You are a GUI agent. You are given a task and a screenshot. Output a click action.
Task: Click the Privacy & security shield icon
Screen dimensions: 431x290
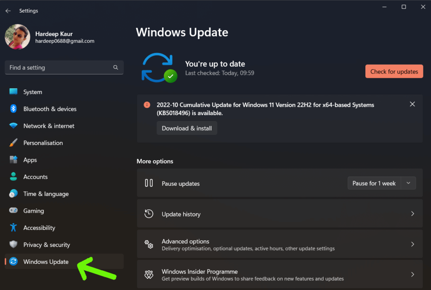(13, 245)
